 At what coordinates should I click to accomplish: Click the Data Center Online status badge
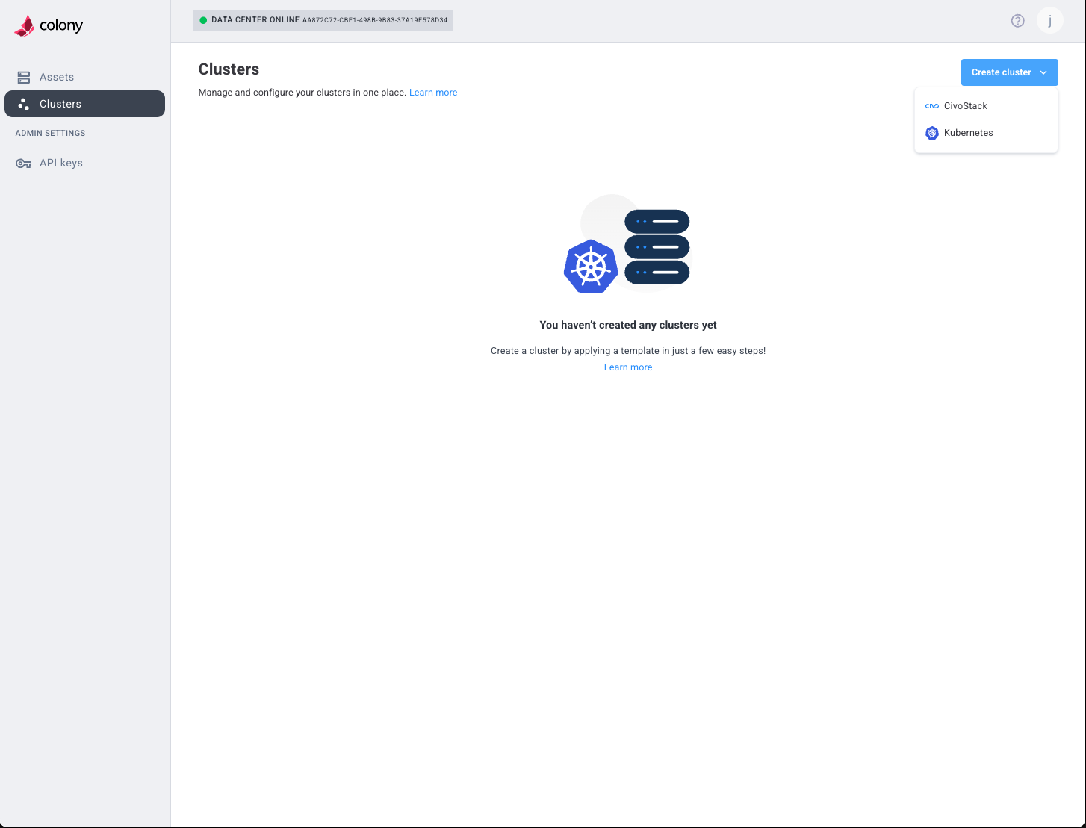[323, 20]
